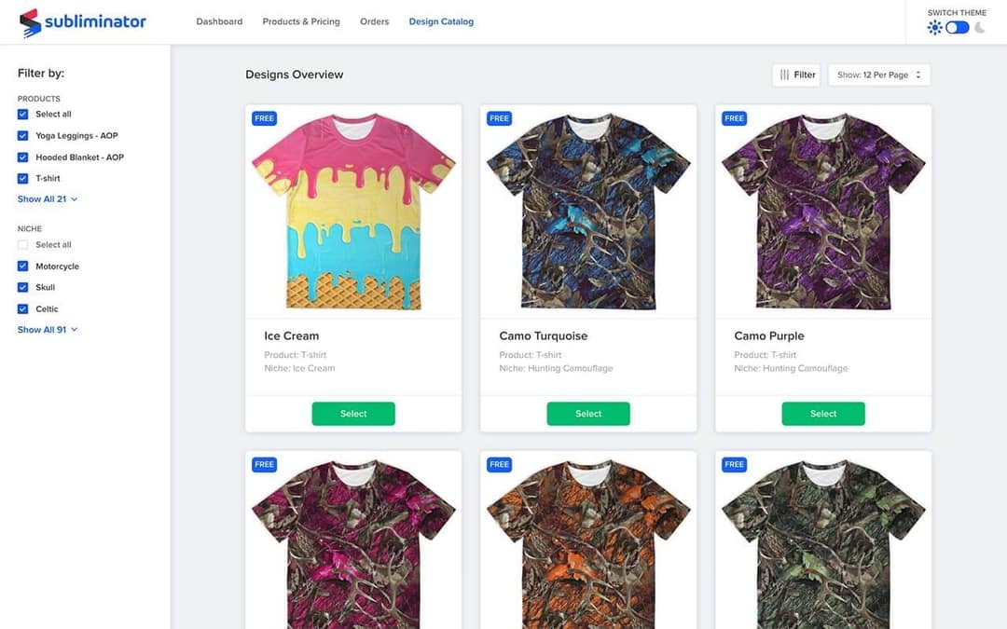Go to the Dashboard menu item
This screenshot has width=1007, height=629.
(x=219, y=21)
